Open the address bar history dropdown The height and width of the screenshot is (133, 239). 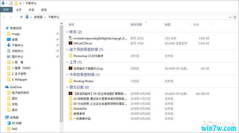click(230, 17)
